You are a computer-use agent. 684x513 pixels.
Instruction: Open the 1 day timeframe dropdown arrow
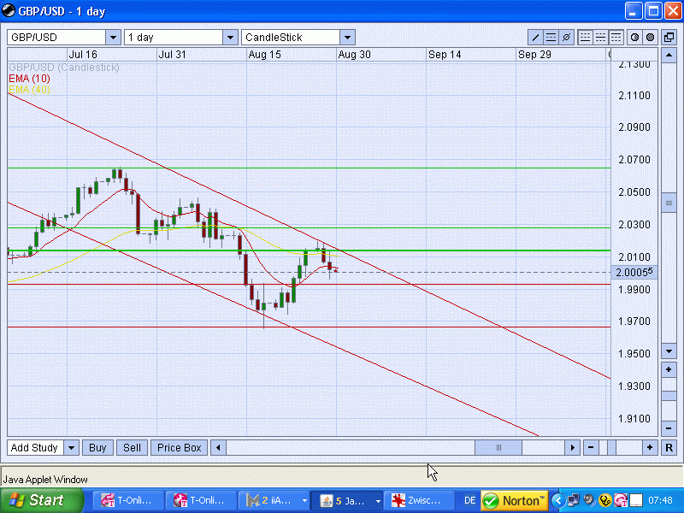coord(230,38)
